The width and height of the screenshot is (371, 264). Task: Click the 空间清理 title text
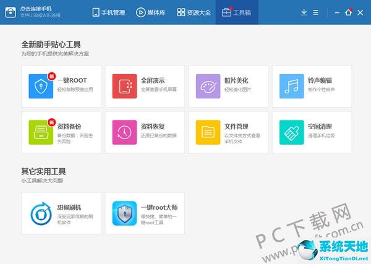coord(320,126)
